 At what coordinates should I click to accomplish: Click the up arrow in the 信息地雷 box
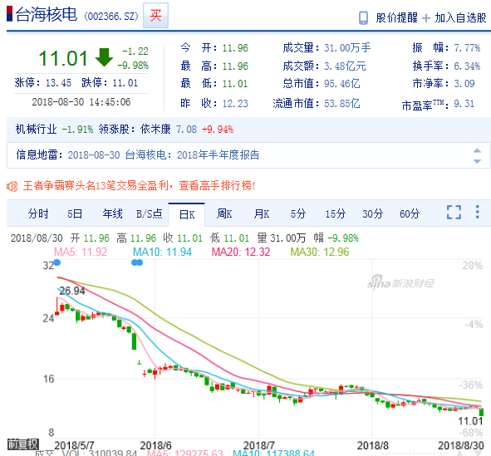coord(477,150)
